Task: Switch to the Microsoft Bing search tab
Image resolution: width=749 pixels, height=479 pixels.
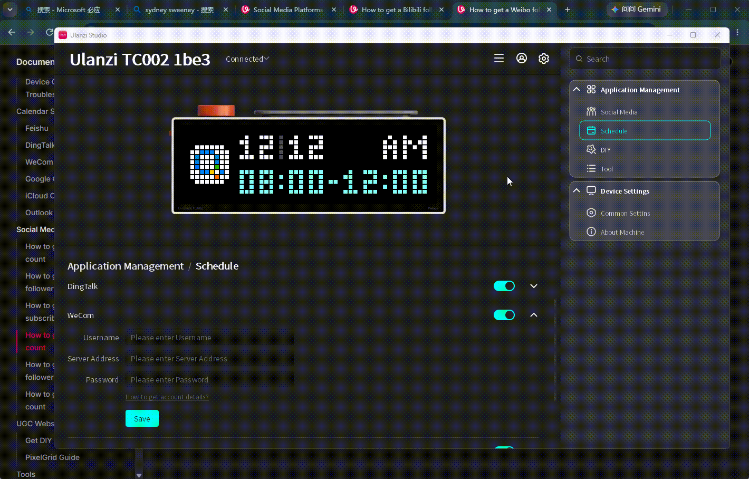Action: tap(72, 9)
